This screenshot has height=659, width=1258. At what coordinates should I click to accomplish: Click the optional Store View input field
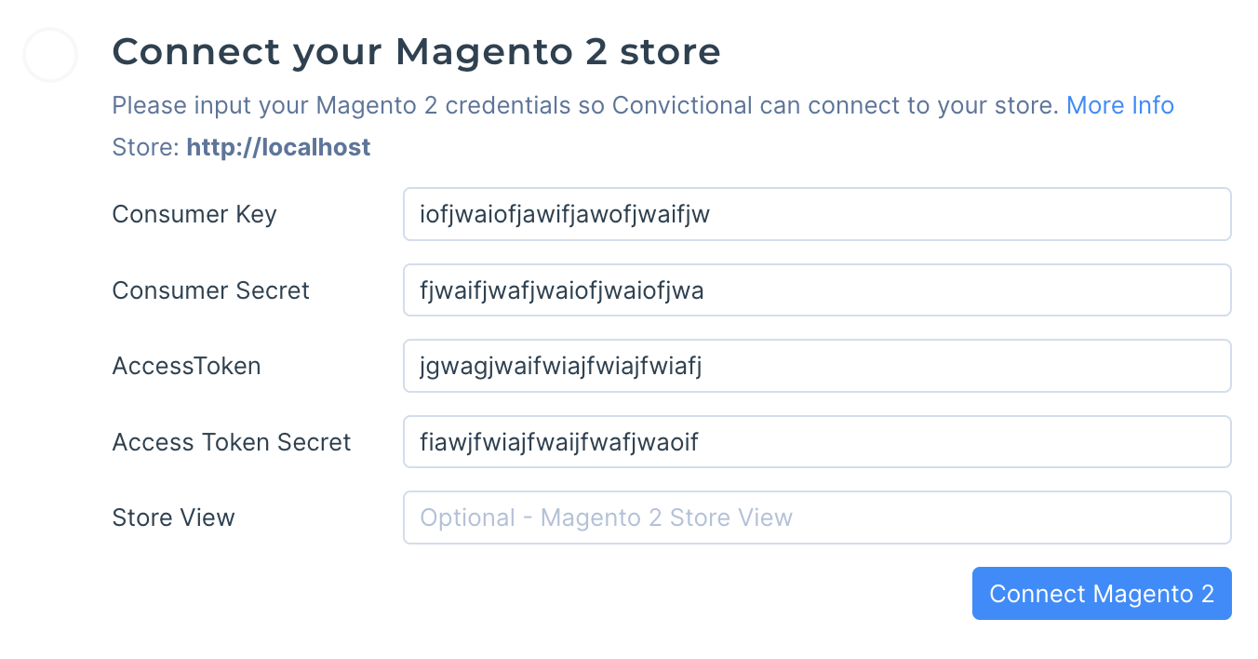point(816,518)
